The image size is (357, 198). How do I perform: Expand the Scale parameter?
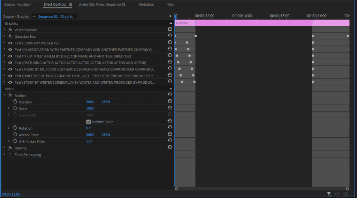(x=9, y=108)
